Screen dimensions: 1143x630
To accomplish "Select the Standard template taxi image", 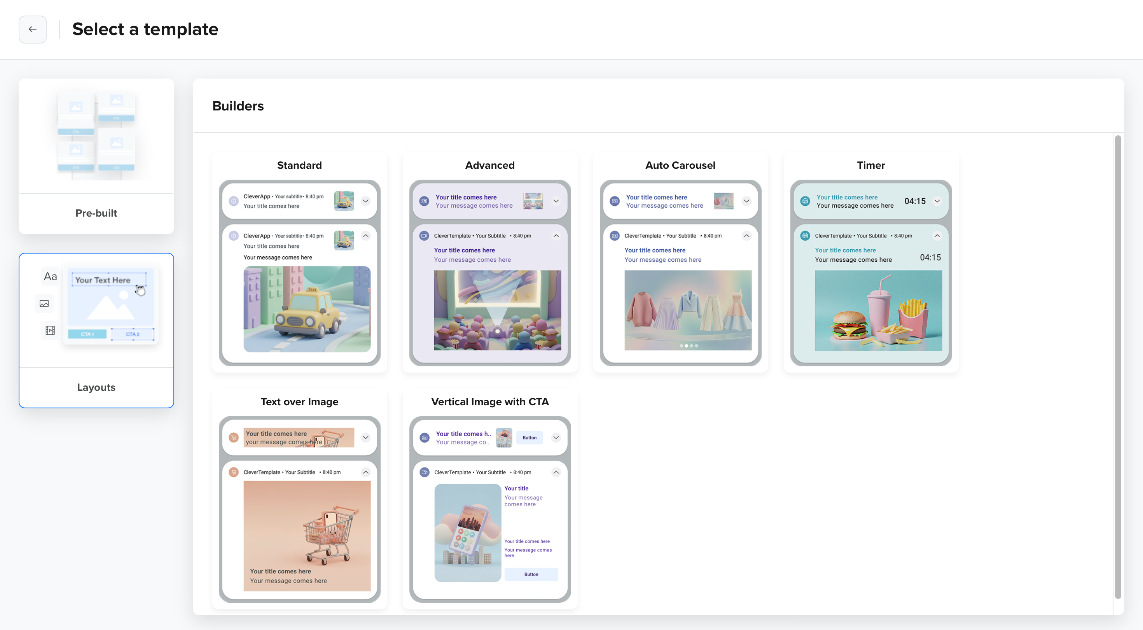I will pos(307,309).
